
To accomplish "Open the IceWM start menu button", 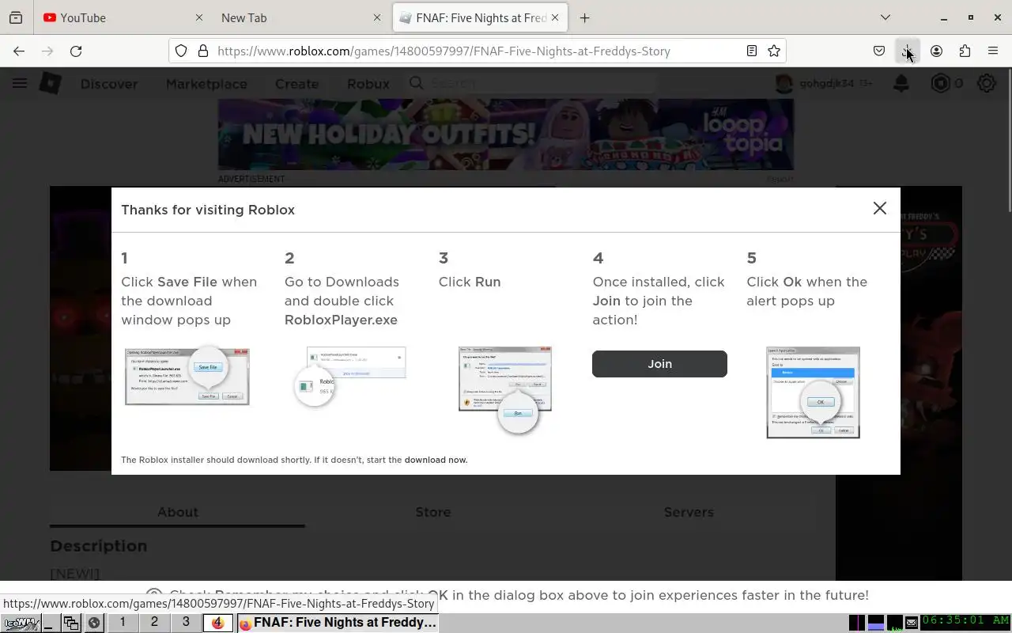I will pos(21,623).
